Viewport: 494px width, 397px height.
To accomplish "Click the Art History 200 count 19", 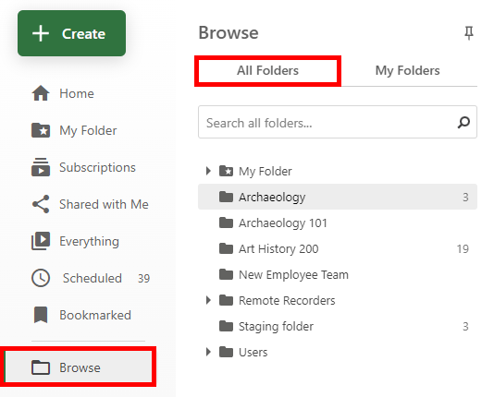I will 463,249.
